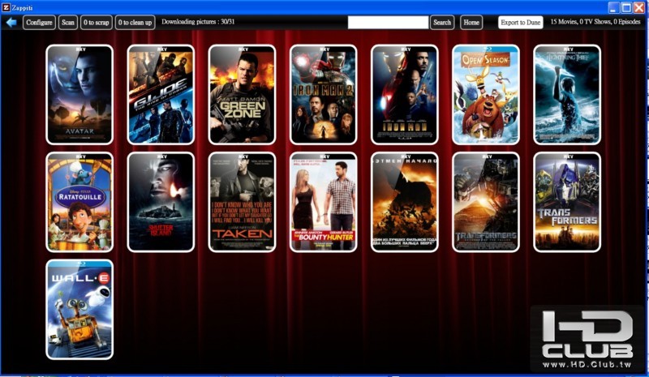This screenshot has height=377, width=649.
Task: Open the Shutter Island poster
Action: 161,203
